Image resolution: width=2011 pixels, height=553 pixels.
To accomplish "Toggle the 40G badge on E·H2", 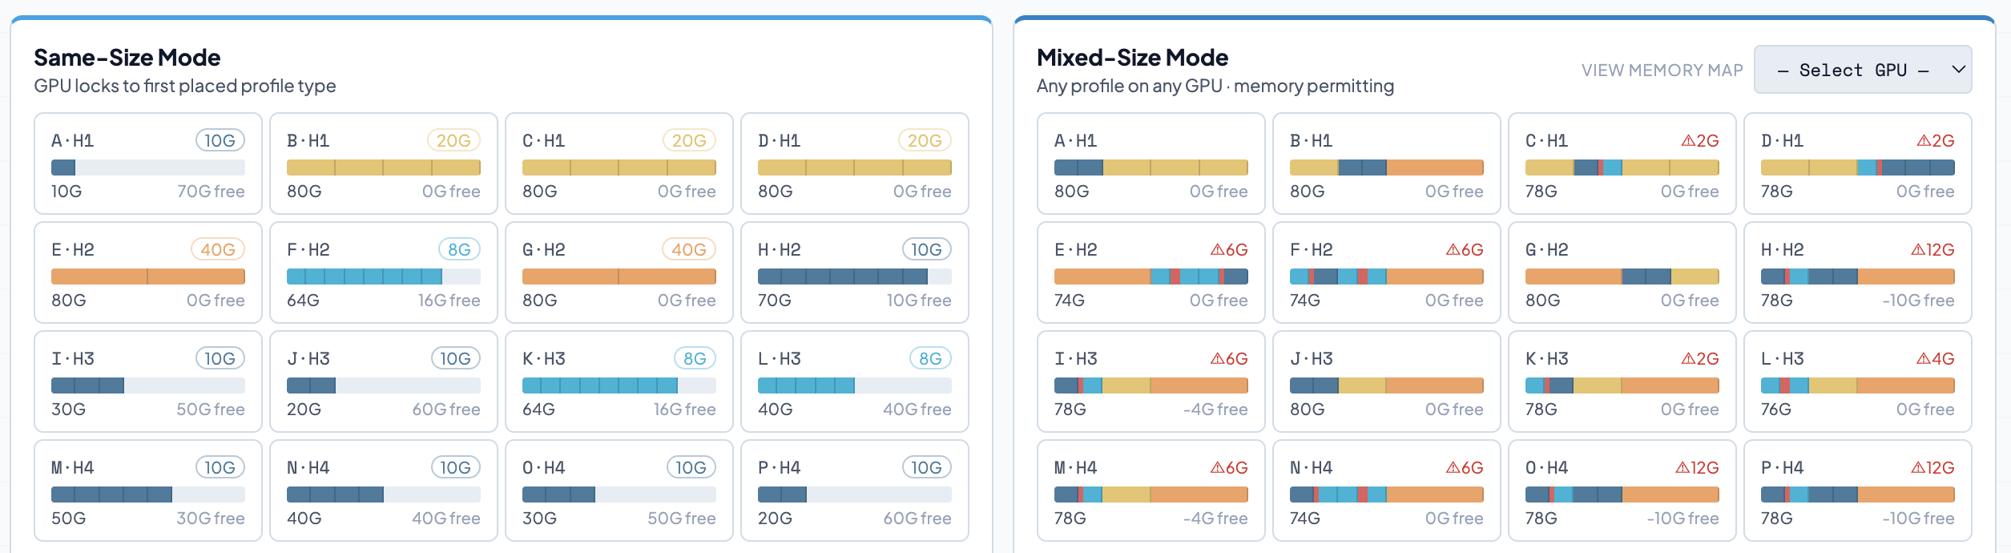I will coord(218,249).
